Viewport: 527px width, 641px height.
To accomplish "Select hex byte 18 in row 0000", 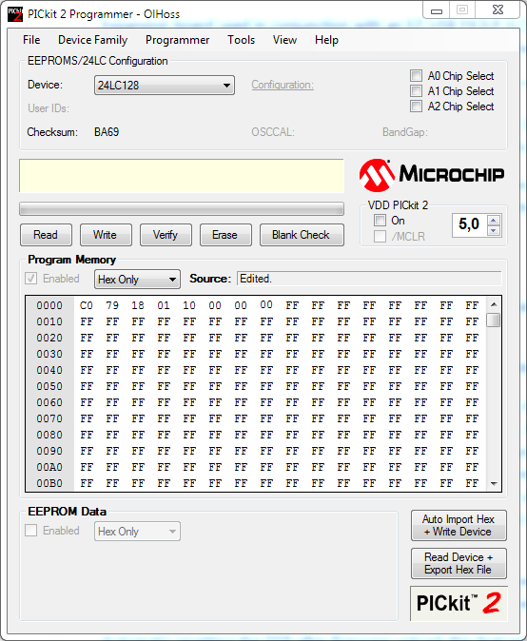I will coord(138,305).
